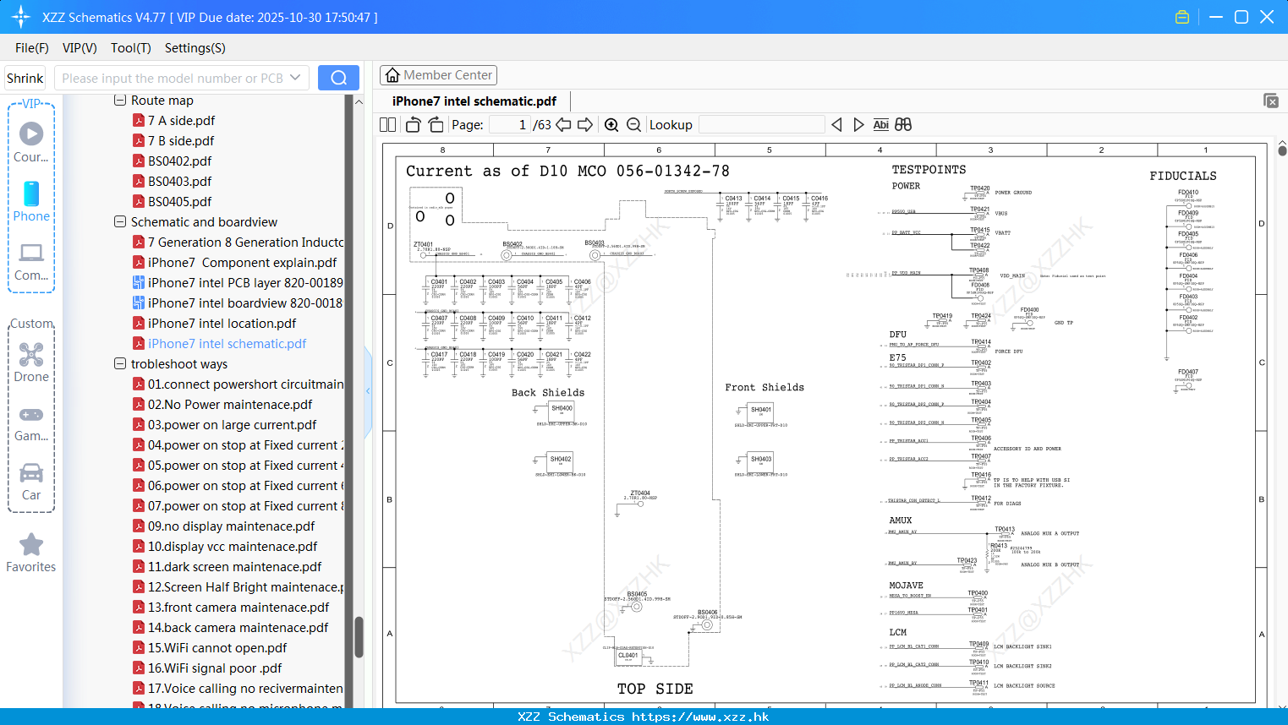Screen dimensions: 1288x725
Task: Click the tree scrollbar up arrow
Action: coord(359,101)
